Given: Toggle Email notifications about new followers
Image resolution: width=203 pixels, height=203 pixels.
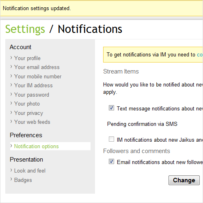Looking at the screenshot, I should pos(111,162).
